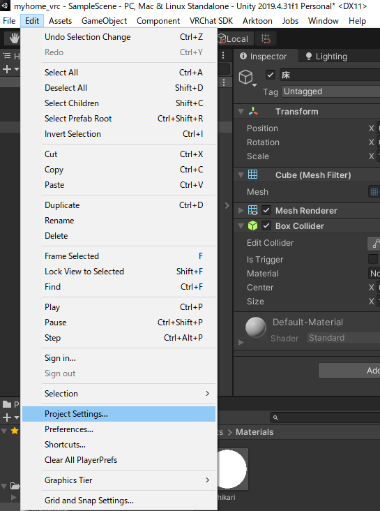Open the Help menu
This screenshot has width=380, height=511.
pyautogui.click(x=357, y=21)
